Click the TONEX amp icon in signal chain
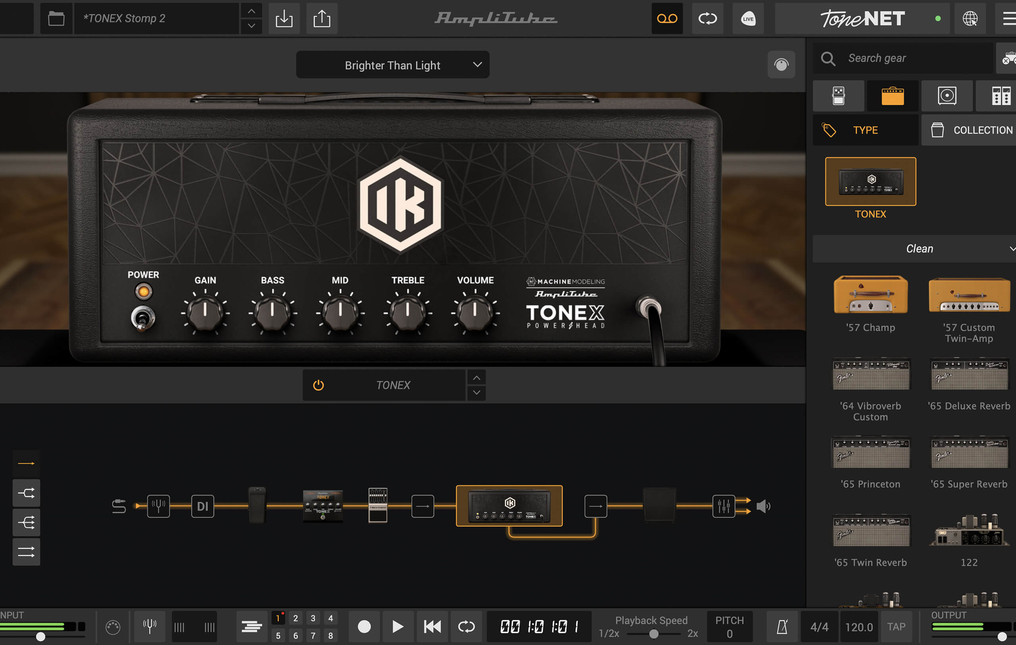Screen dimensions: 1016x645 pos(507,506)
